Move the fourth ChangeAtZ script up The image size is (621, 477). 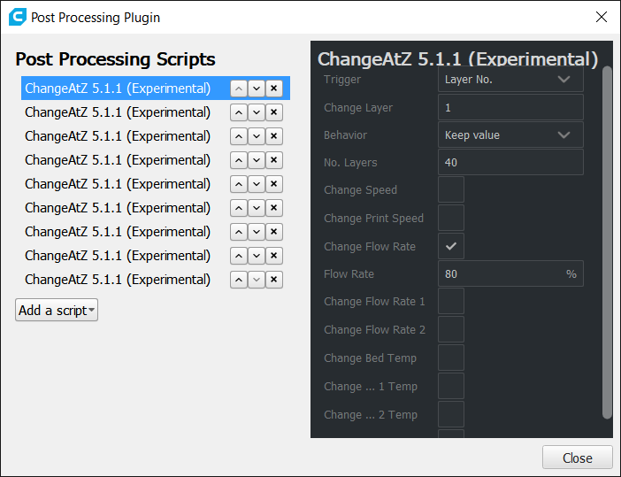[x=239, y=160]
